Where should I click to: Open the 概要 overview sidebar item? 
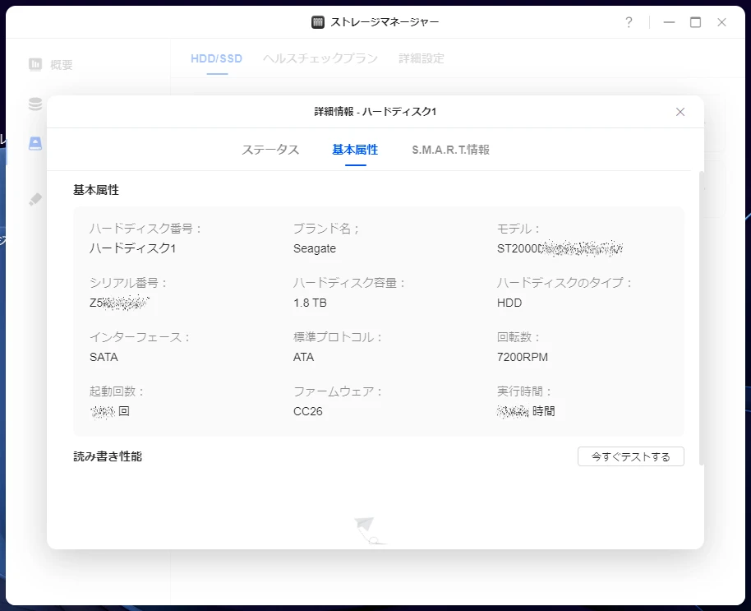point(51,64)
